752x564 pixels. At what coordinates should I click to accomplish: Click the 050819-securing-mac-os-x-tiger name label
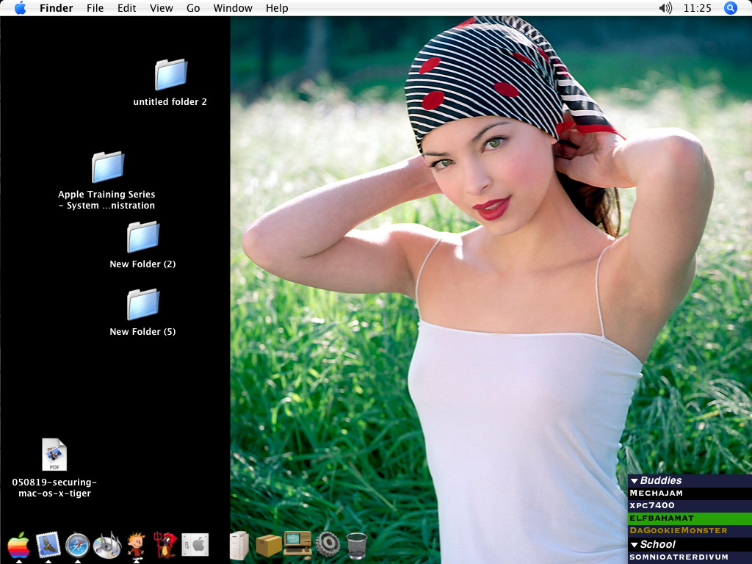[x=54, y=488]
